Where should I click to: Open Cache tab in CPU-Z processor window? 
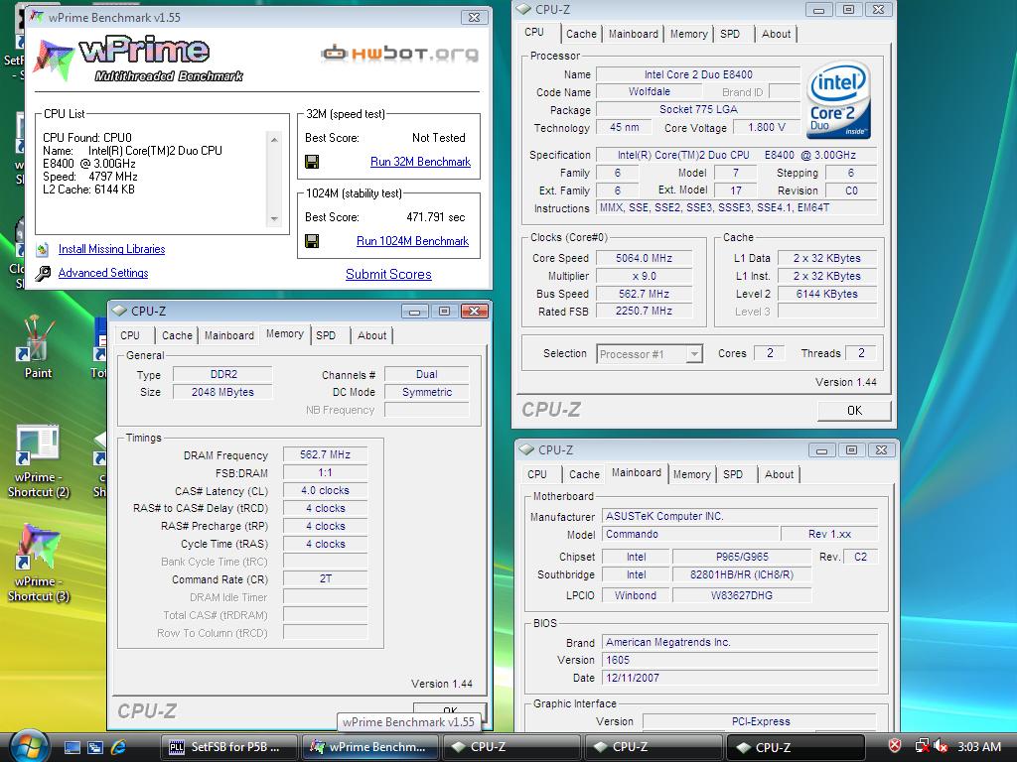coord(580,34)
